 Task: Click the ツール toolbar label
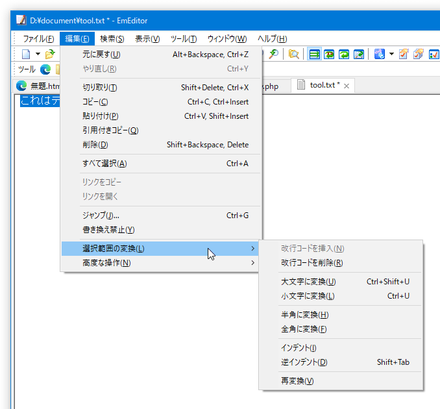click(27, 69)
